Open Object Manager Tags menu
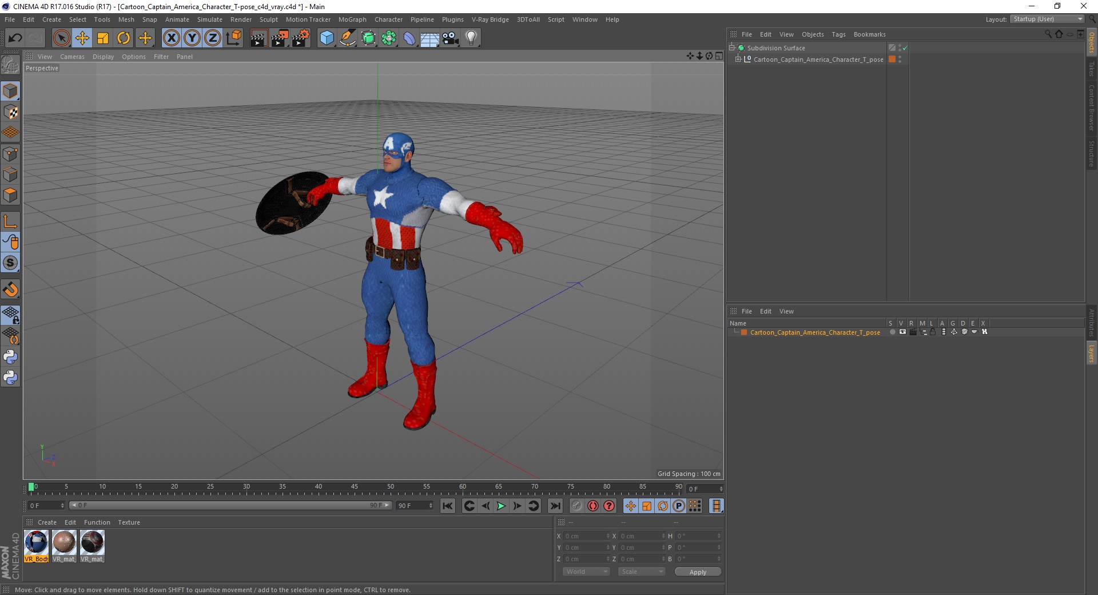 click(x=838, y=34)
